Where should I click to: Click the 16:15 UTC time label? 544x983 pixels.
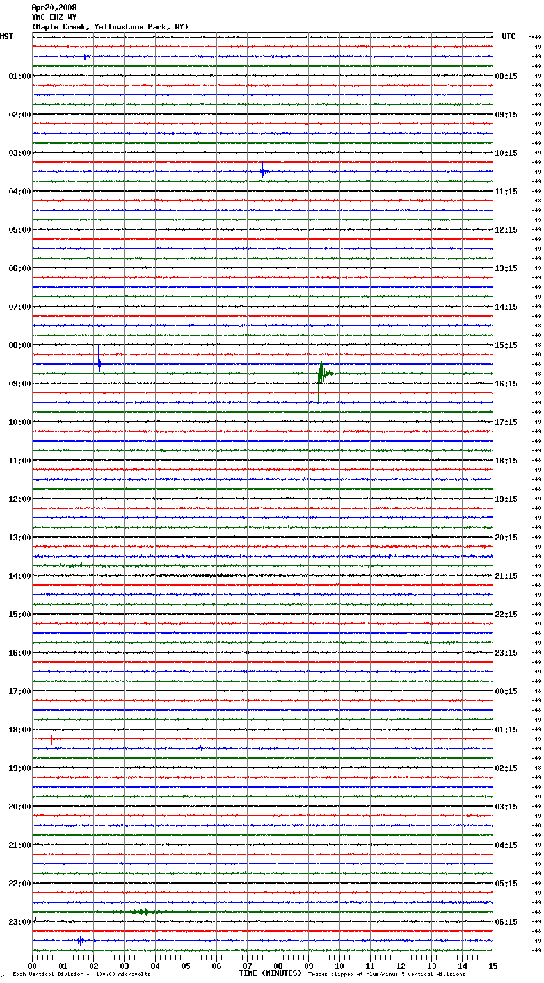coord(506,384)
